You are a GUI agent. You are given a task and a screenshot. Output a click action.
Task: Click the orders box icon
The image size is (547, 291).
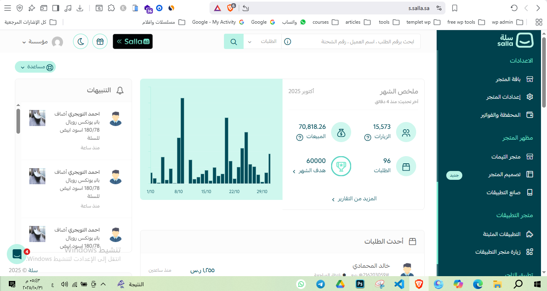coord(406,166)
